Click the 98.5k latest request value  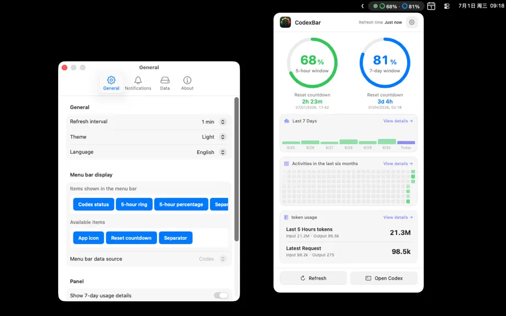401,251
